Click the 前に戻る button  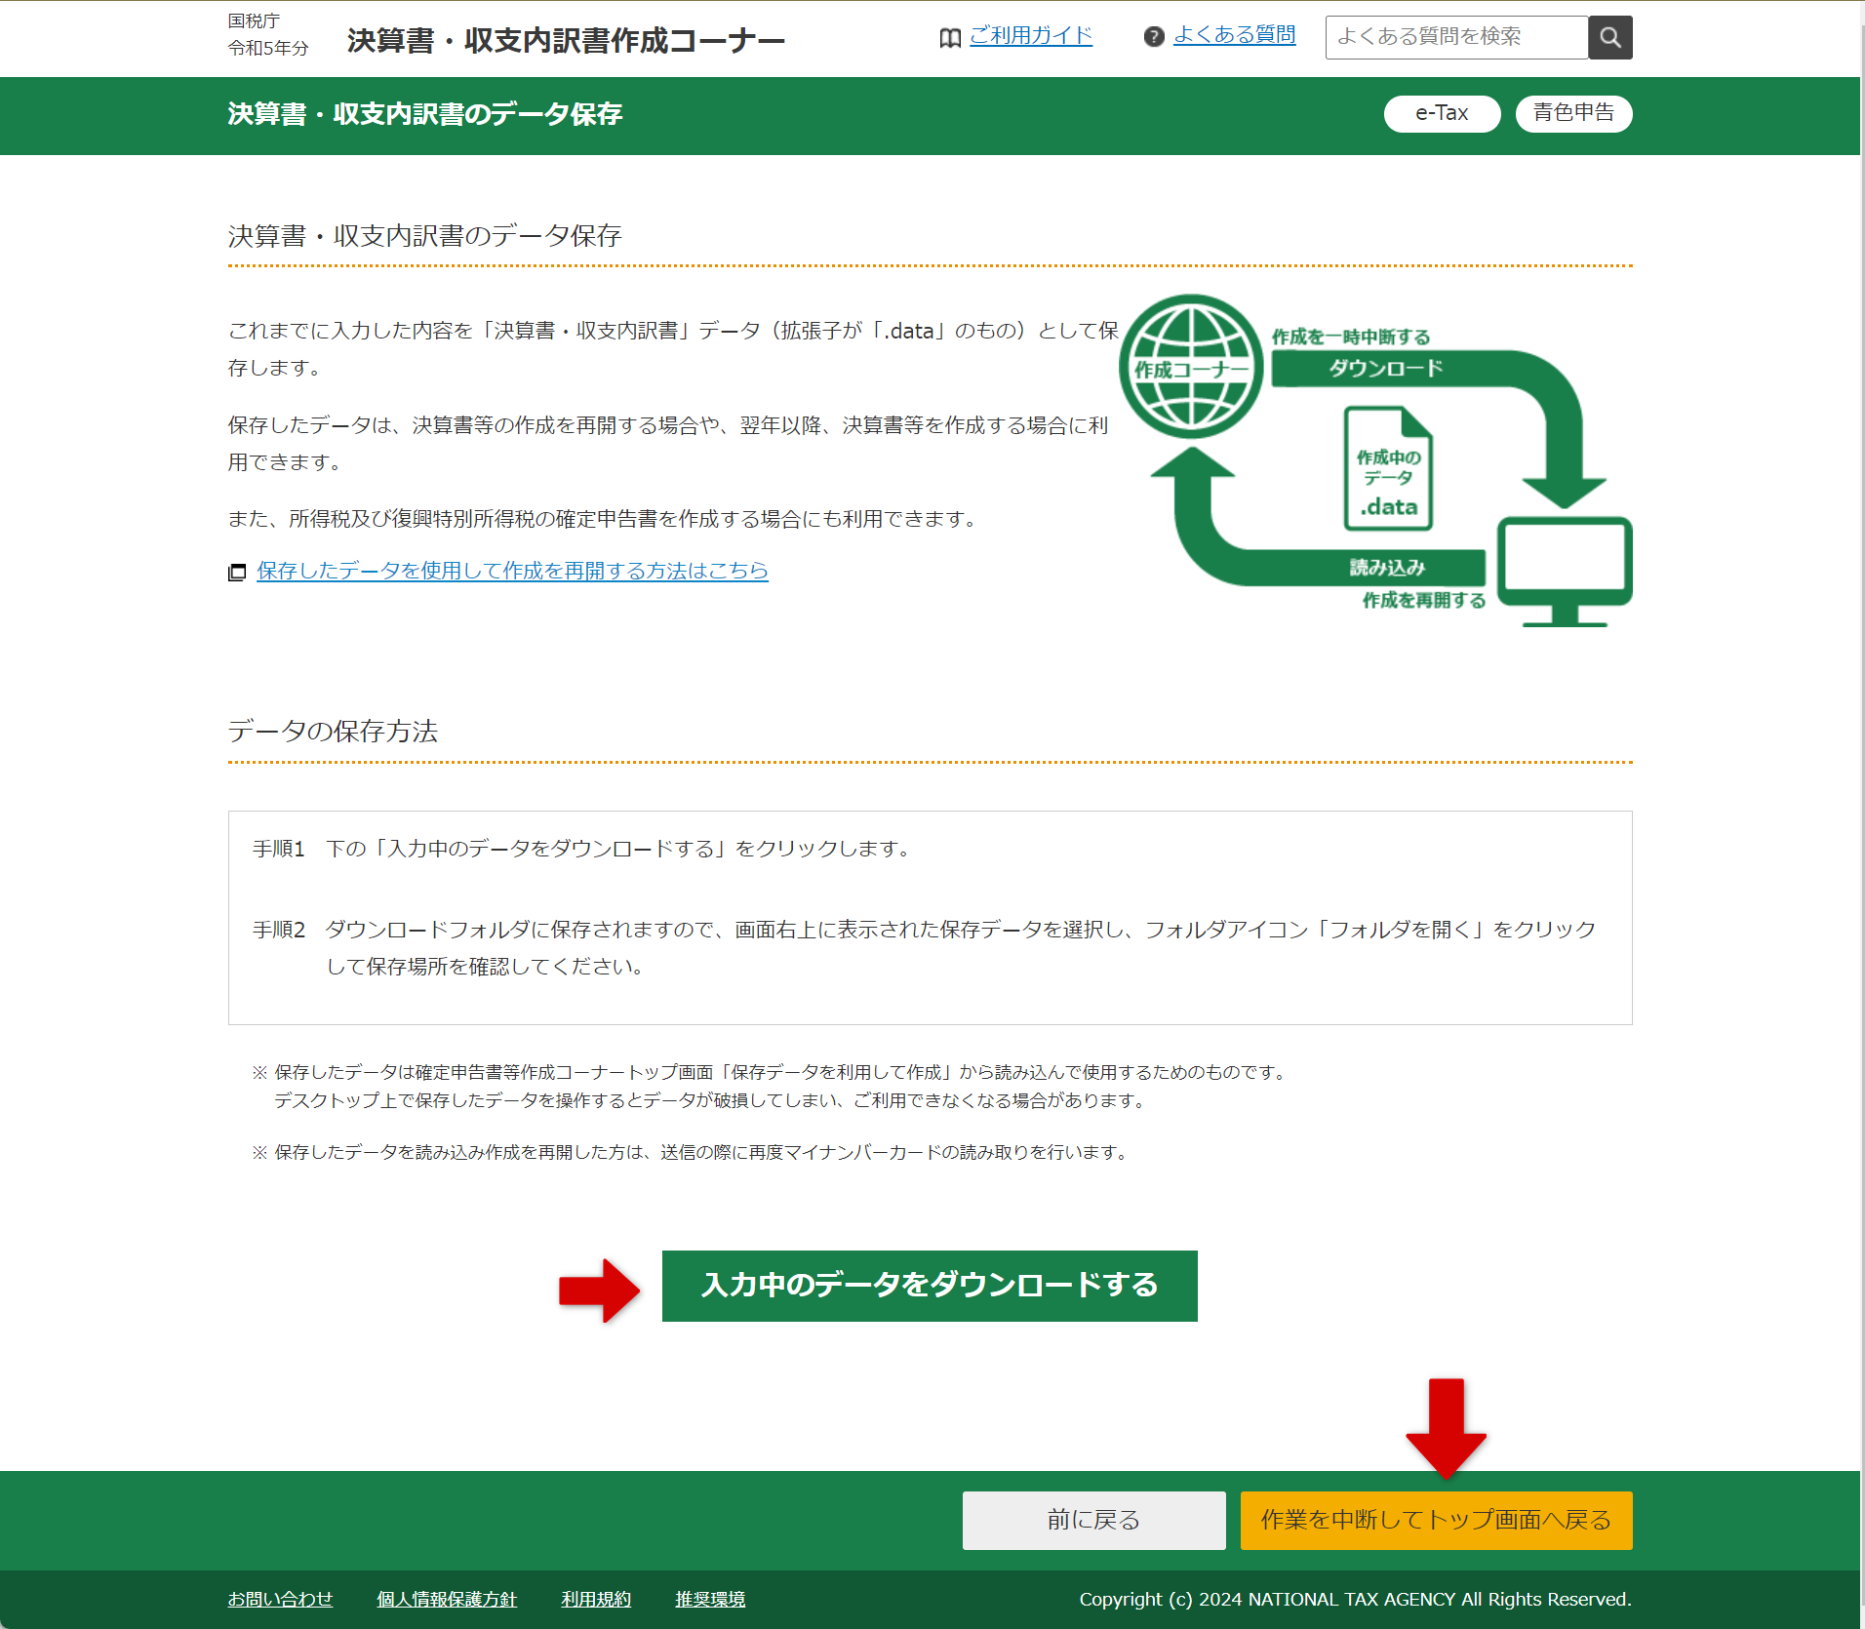coord(1092,1520)
